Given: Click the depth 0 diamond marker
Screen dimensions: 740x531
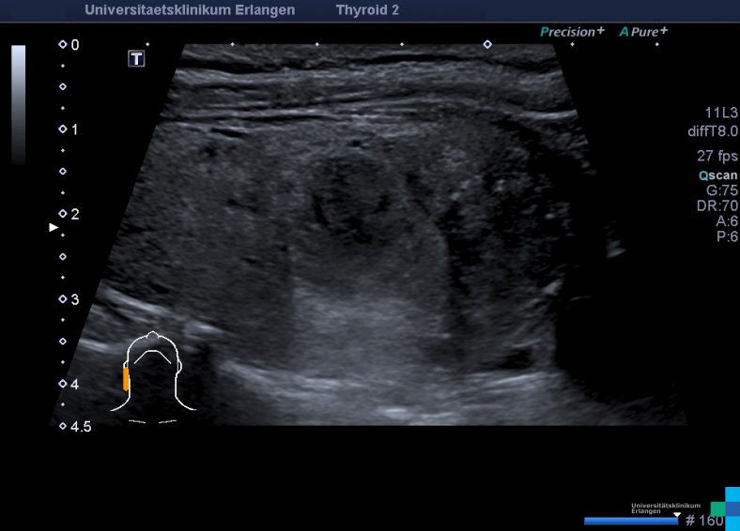Looking at the screenshot, I should [63, 44].
